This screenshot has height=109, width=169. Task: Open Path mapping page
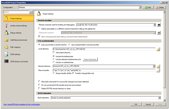coord(19,47)
